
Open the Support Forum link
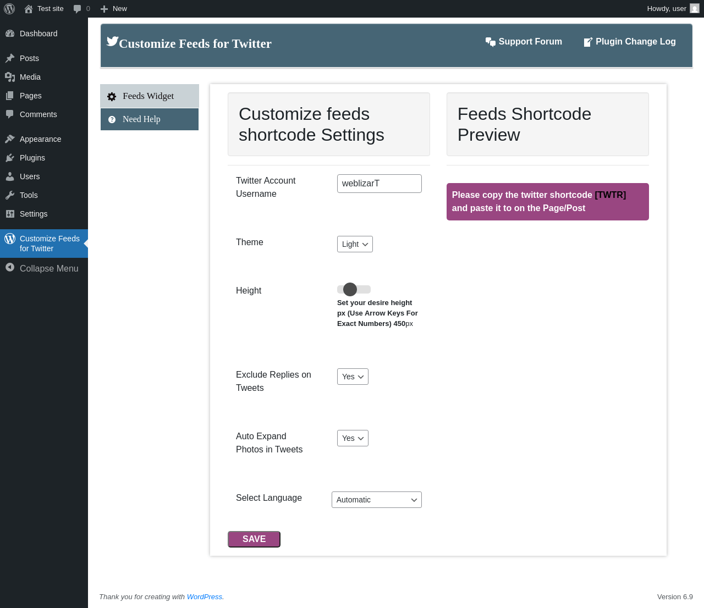pos(524,42)
